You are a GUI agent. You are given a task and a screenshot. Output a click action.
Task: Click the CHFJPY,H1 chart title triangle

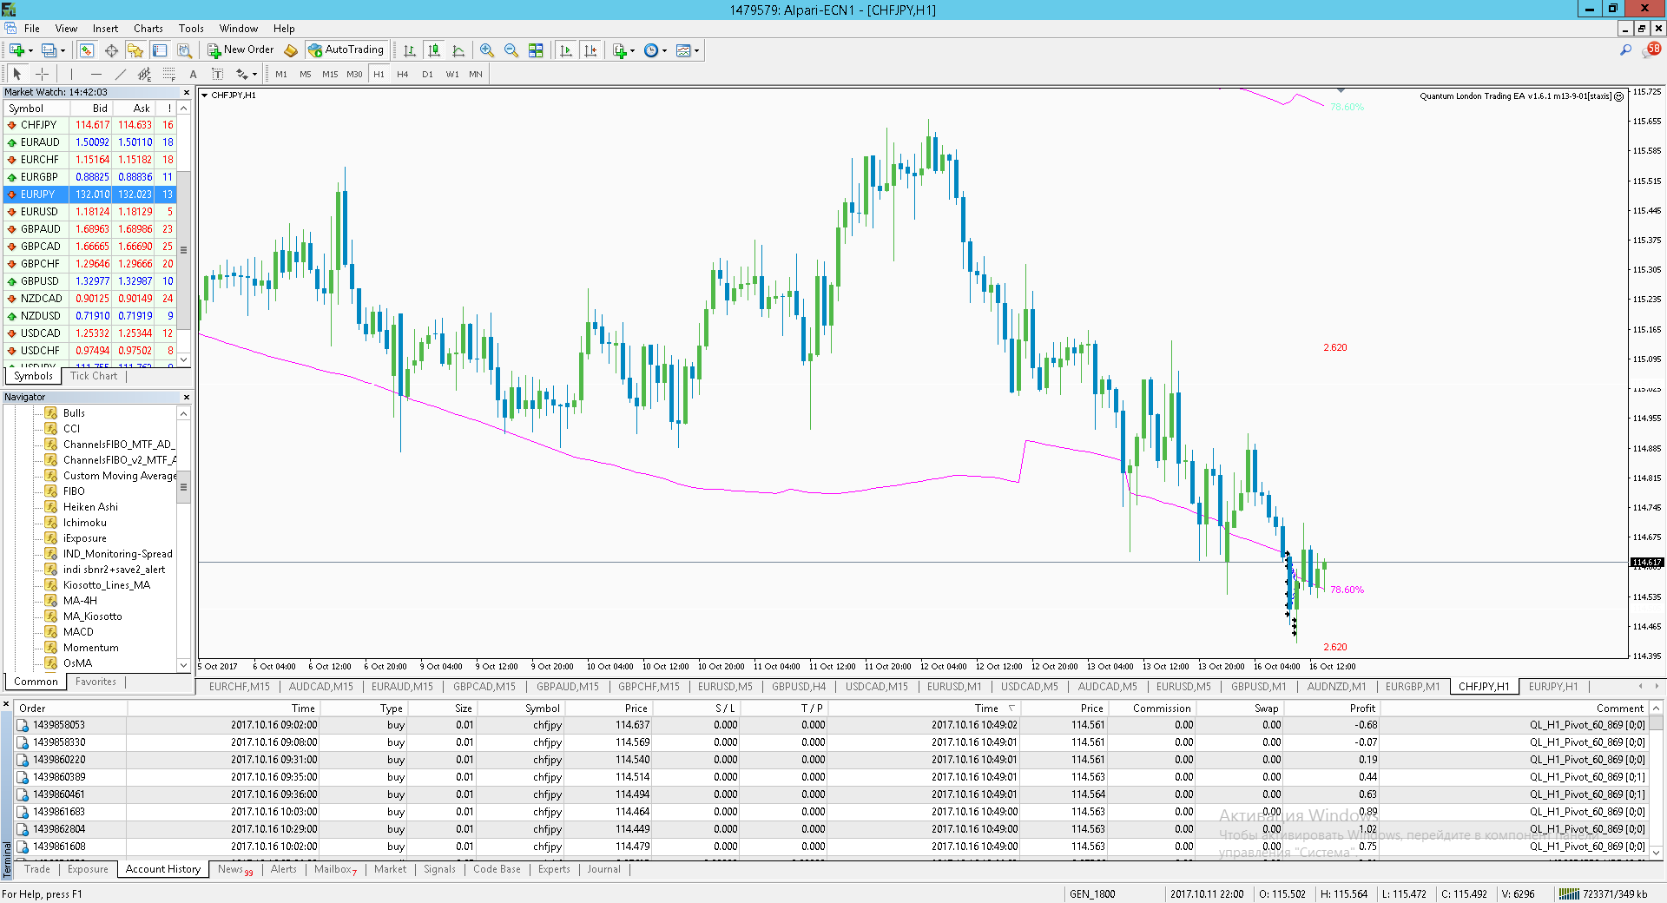pos(205,96)
